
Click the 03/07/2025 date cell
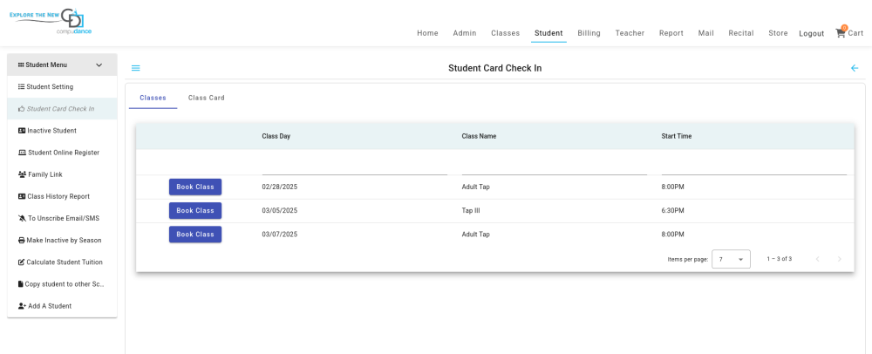pos(280,235)
